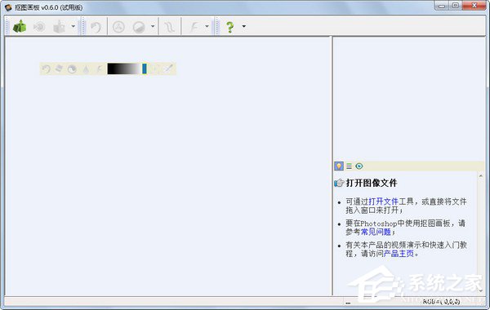This screenshot has height=310, width=490.
Task: Click the green open file box icon
Action: click(20, 26)
